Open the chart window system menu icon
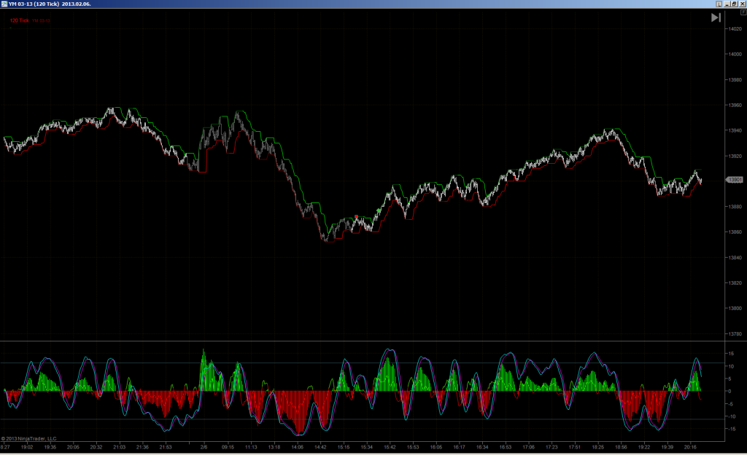 click(x=4, y=4)
